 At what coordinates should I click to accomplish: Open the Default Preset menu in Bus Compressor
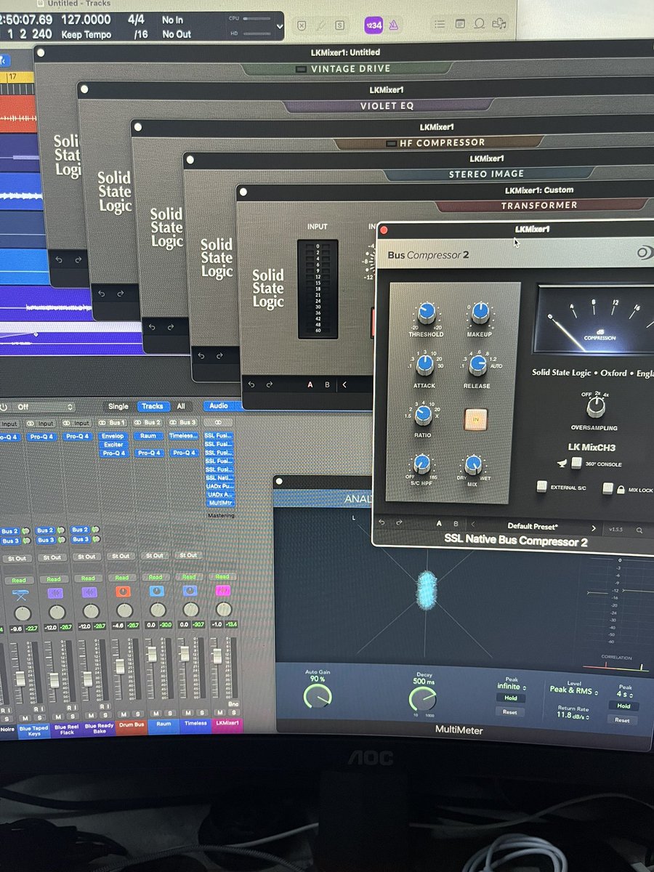(x=533, y=526)
